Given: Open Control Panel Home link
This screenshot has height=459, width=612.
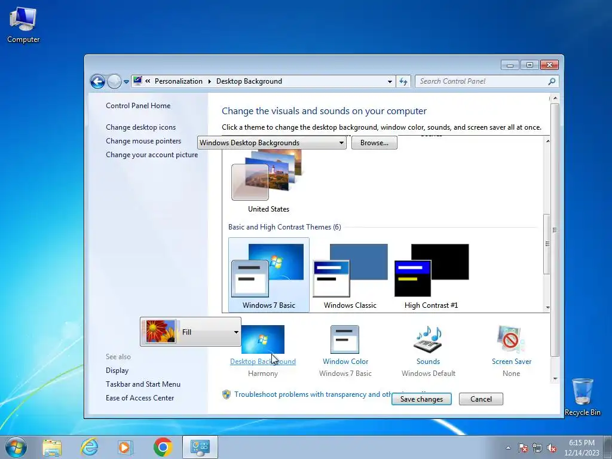Looking at the screenshot, I should click(138, 106).
